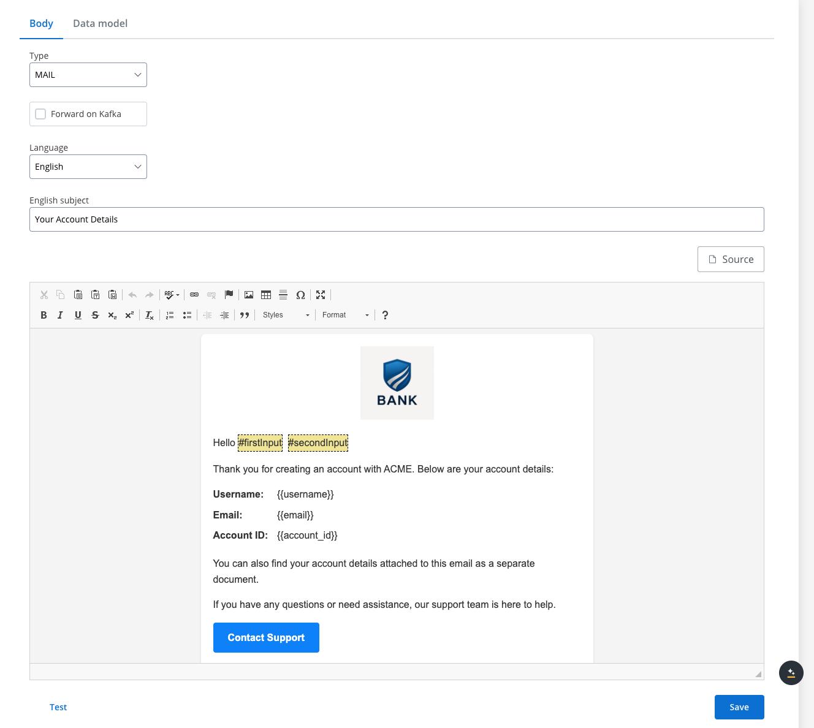Open the Format dropdown
814x728 pixels.
(x=346, y=315)
